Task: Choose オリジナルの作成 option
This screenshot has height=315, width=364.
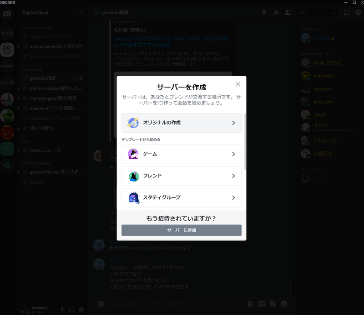Action: pos(182,123)
